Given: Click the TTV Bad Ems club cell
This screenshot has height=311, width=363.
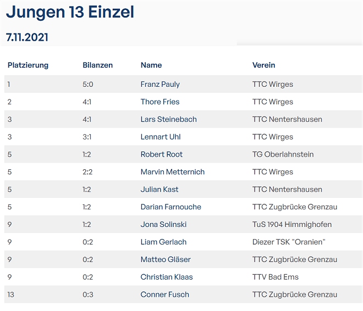Looking at the screenshot, I should point(277,277).
